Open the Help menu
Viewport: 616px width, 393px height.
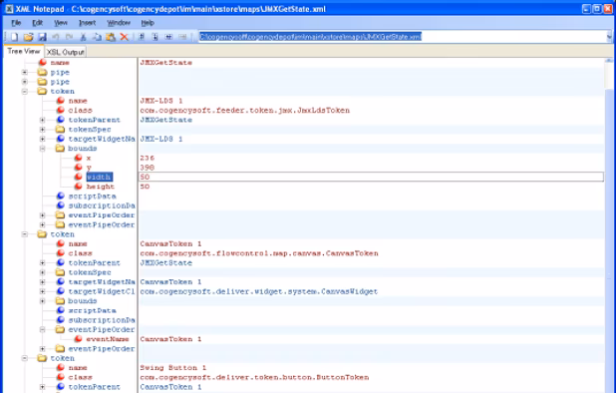[148, 23]
